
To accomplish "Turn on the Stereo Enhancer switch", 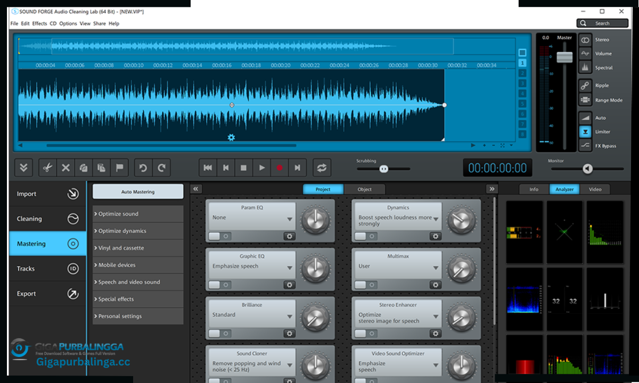I will point(366,334).
